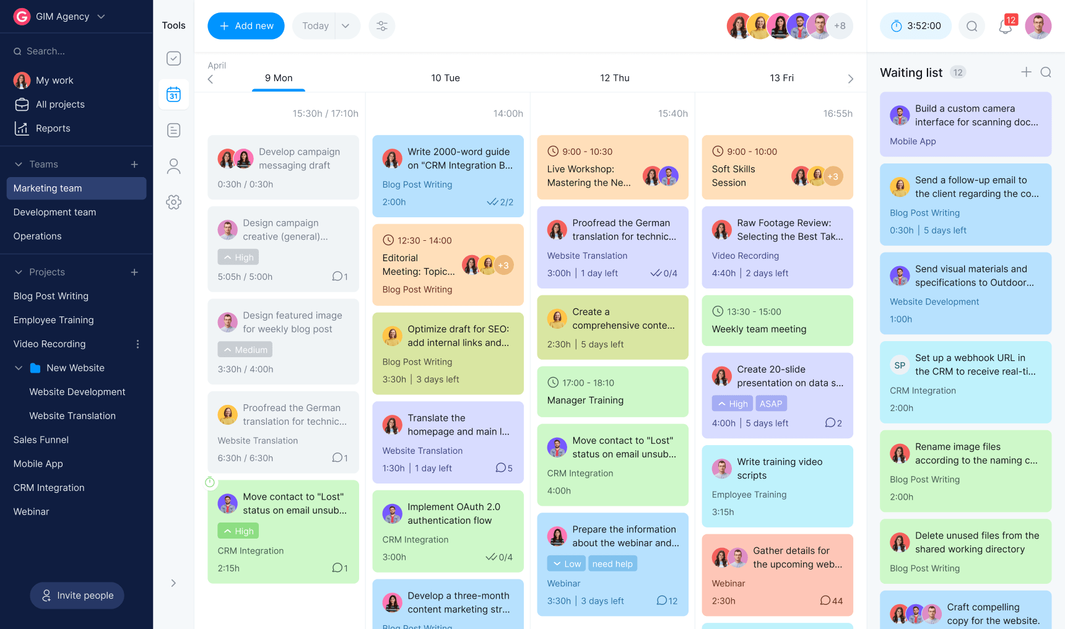Open the filter sliders icon
Screen dimensions: 1065x629
click(x=382, y=26)
